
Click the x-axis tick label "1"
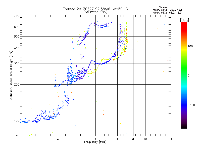point(20,139)
